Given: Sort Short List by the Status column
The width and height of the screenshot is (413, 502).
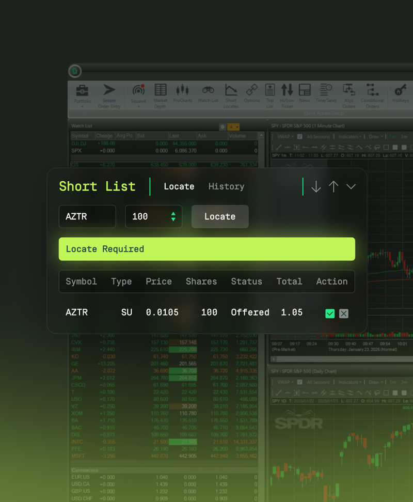Looking at the screenshot, I should point(247,282).
